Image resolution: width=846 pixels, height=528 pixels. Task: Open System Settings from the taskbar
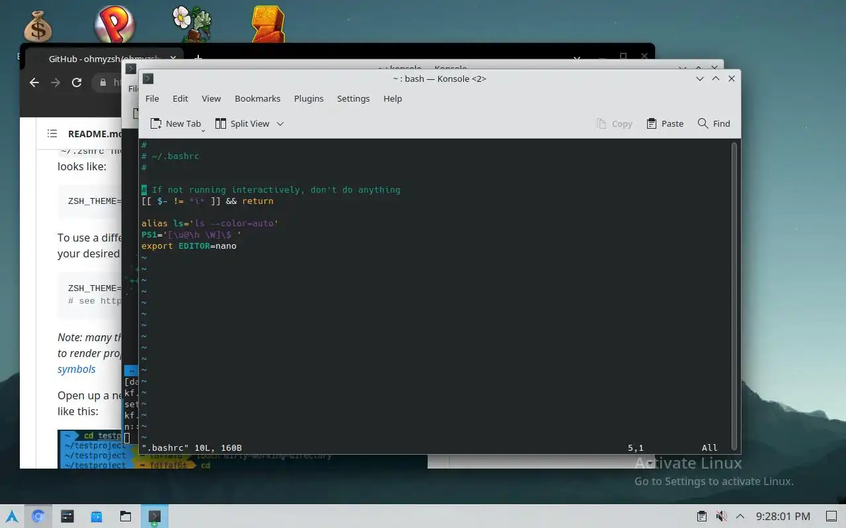coord(67,516)
